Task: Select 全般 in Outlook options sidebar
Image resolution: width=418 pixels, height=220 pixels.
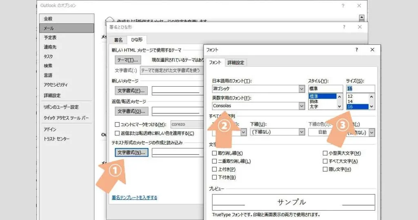Action: (67, 19)
